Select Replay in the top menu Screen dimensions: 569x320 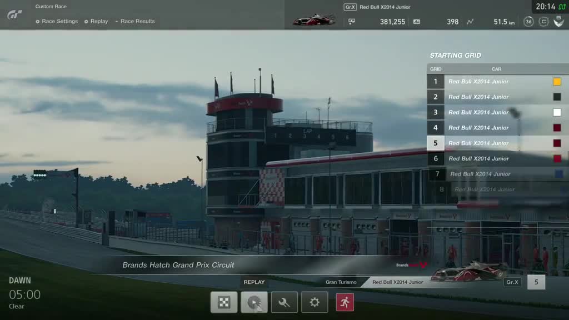[96, 22]
